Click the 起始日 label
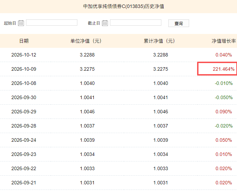The height and width of the screenshot is (193, 237). [x=10, y=23]
